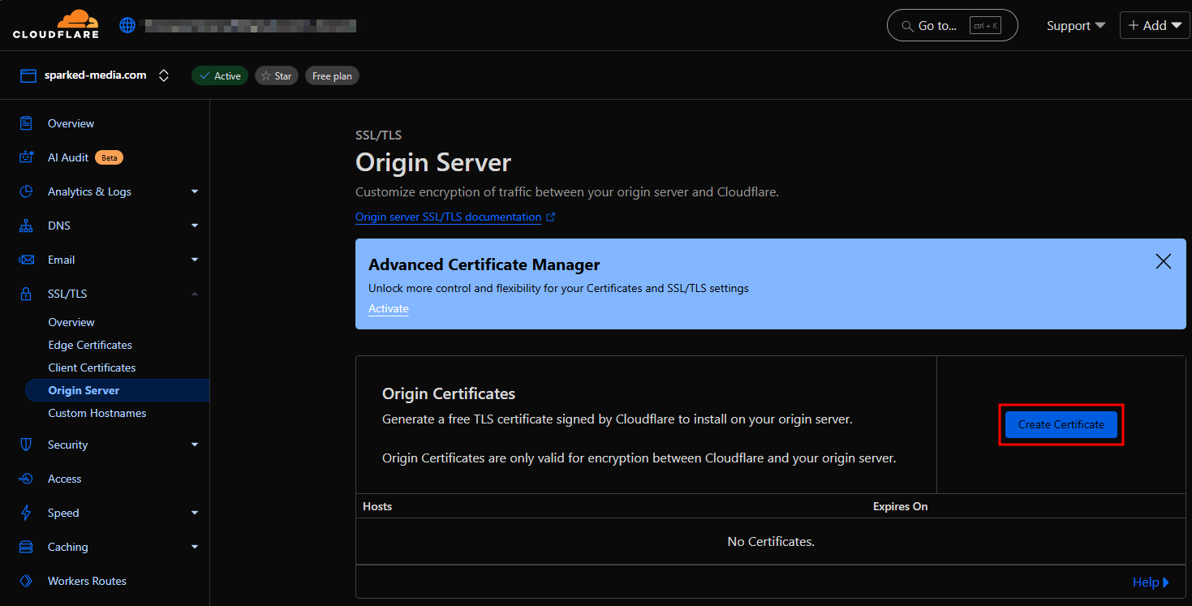Click the Free plan badge

332,75
